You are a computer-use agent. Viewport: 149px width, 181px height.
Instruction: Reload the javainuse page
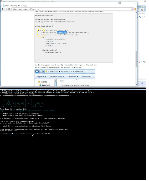9,9
